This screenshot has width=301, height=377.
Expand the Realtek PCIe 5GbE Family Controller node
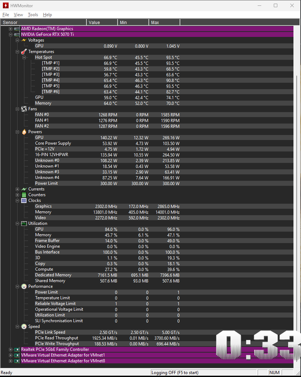click(x=10, y=350)
